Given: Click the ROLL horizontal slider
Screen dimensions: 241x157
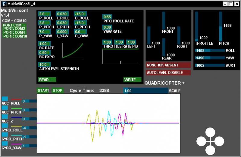Looking at the screenshot, I should click(210, 50).
